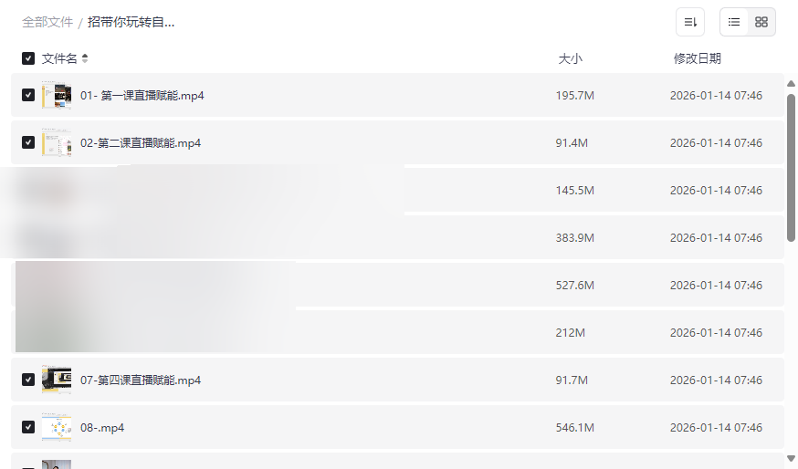Uncheck the 02-第二课直播赋能.mp4 checkbox
Viewport: 798px width, 469px height.
(28, 142)
